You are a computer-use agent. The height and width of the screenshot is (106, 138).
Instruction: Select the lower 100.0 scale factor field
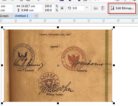click(49, 10)
